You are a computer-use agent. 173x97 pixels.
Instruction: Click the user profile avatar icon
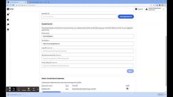(x=147, y=9)
